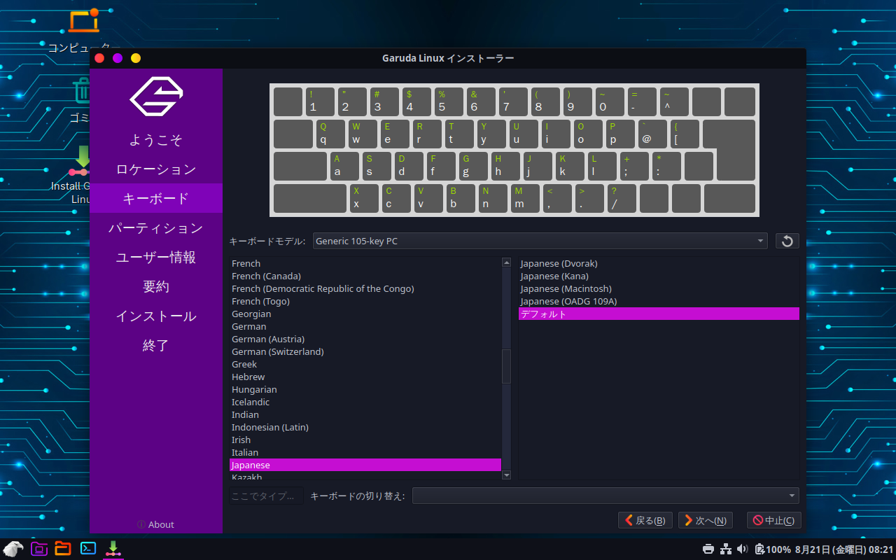The width and height of the screenshot is (896, 560).
Task: Pick the Icelandic layout
Action: [365, 402]
